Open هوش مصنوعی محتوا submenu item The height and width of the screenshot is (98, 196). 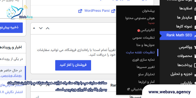coord(140,18)
